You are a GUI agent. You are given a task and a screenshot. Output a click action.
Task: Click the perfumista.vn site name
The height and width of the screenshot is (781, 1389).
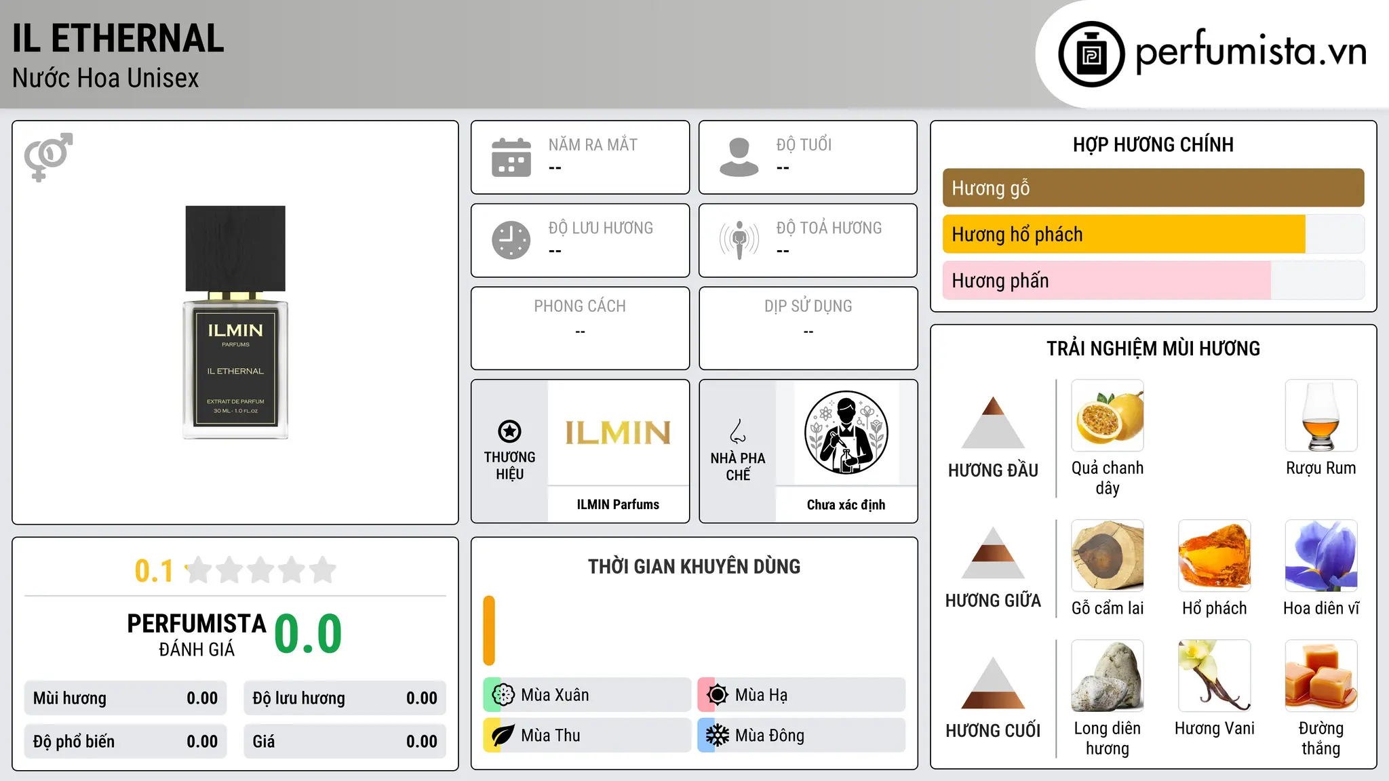coord(1251,52)
